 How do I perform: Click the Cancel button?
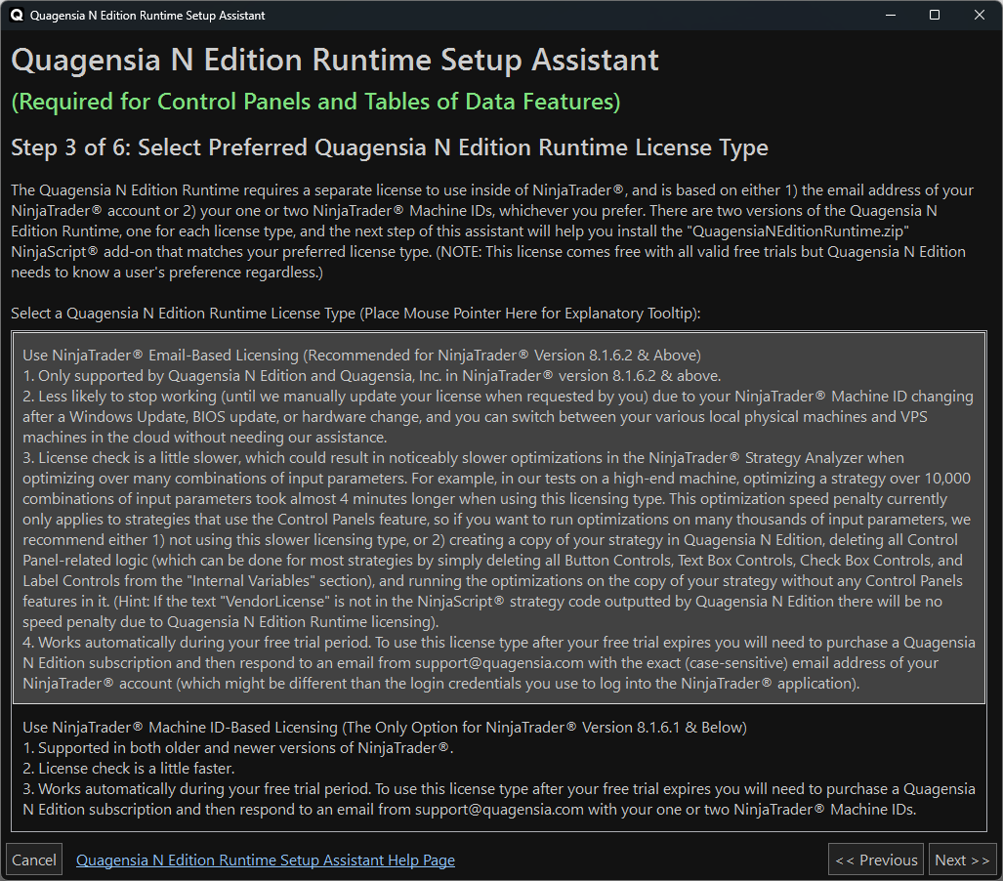click(34, 860)
